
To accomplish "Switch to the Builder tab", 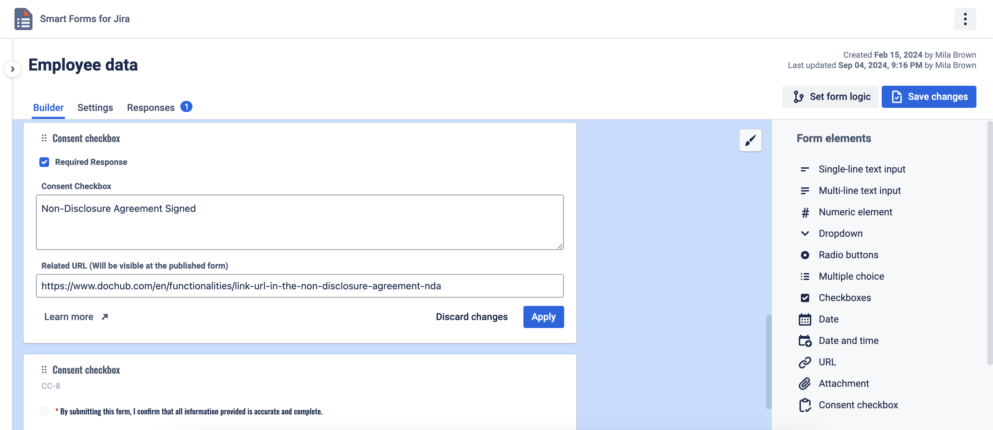I will pyautogui.click(x=48, y=107).
